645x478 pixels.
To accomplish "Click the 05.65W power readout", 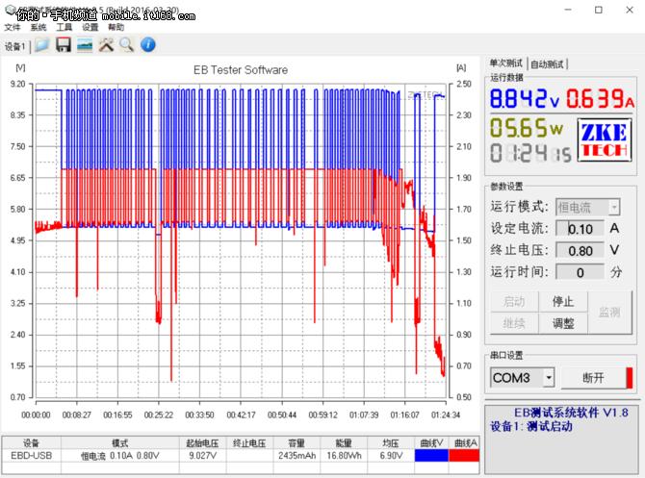I will tap(527, 128).
